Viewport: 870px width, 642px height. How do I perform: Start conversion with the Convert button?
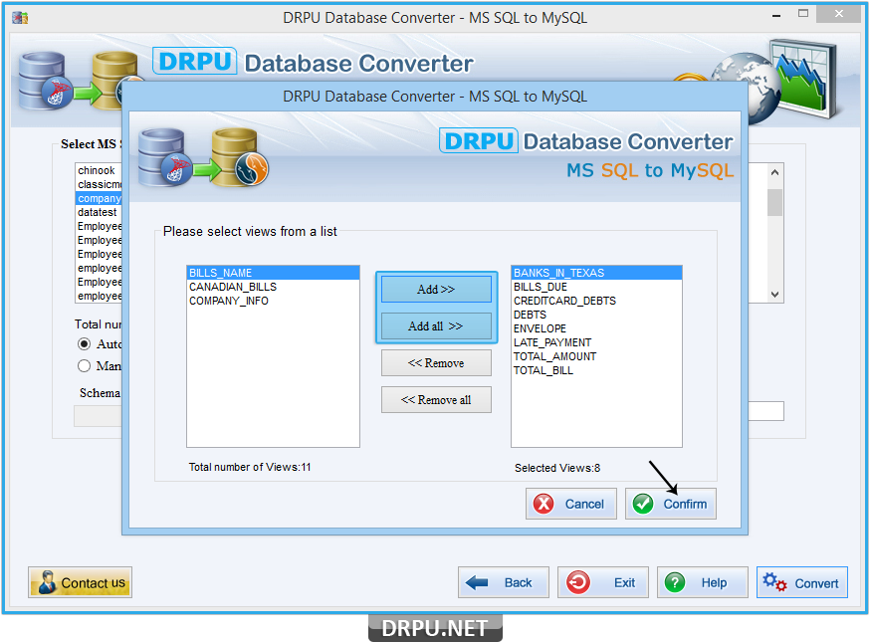(x=802, y=582)
